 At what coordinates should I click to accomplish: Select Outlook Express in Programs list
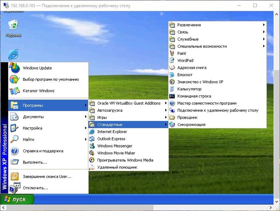(x=128, y=139)
